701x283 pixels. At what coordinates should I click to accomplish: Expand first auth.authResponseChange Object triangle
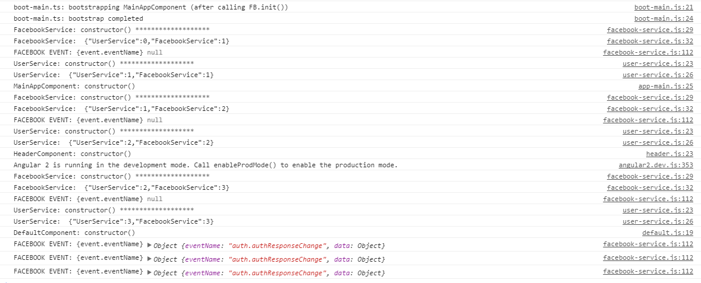(x=149, y=244)
